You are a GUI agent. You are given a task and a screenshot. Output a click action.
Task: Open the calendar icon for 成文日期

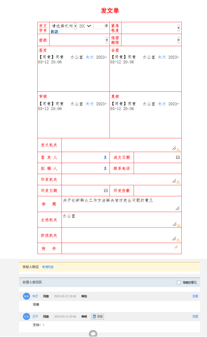178,157
